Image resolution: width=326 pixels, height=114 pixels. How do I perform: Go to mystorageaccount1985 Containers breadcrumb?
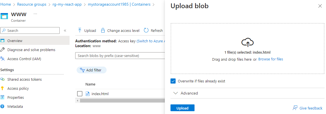(119, 4)
